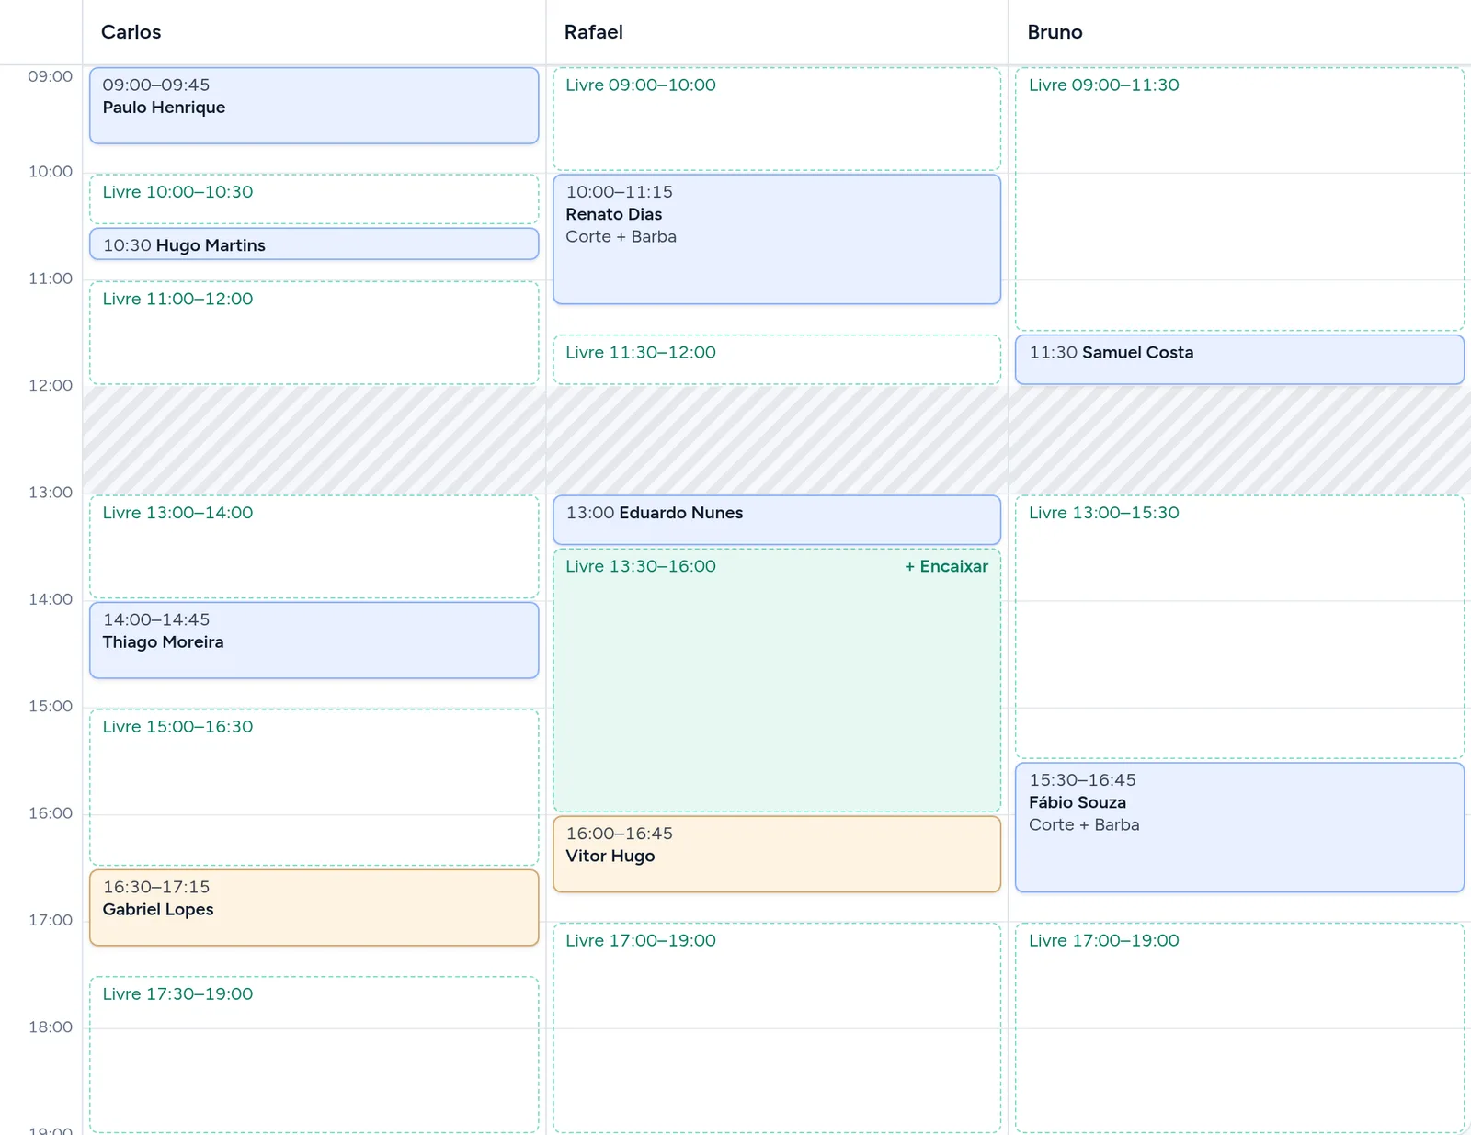Select Carlos's free slot 13:00–14:00
Image resolution: width=1471 pixels, height=1135 pixels.
[314, 547]
